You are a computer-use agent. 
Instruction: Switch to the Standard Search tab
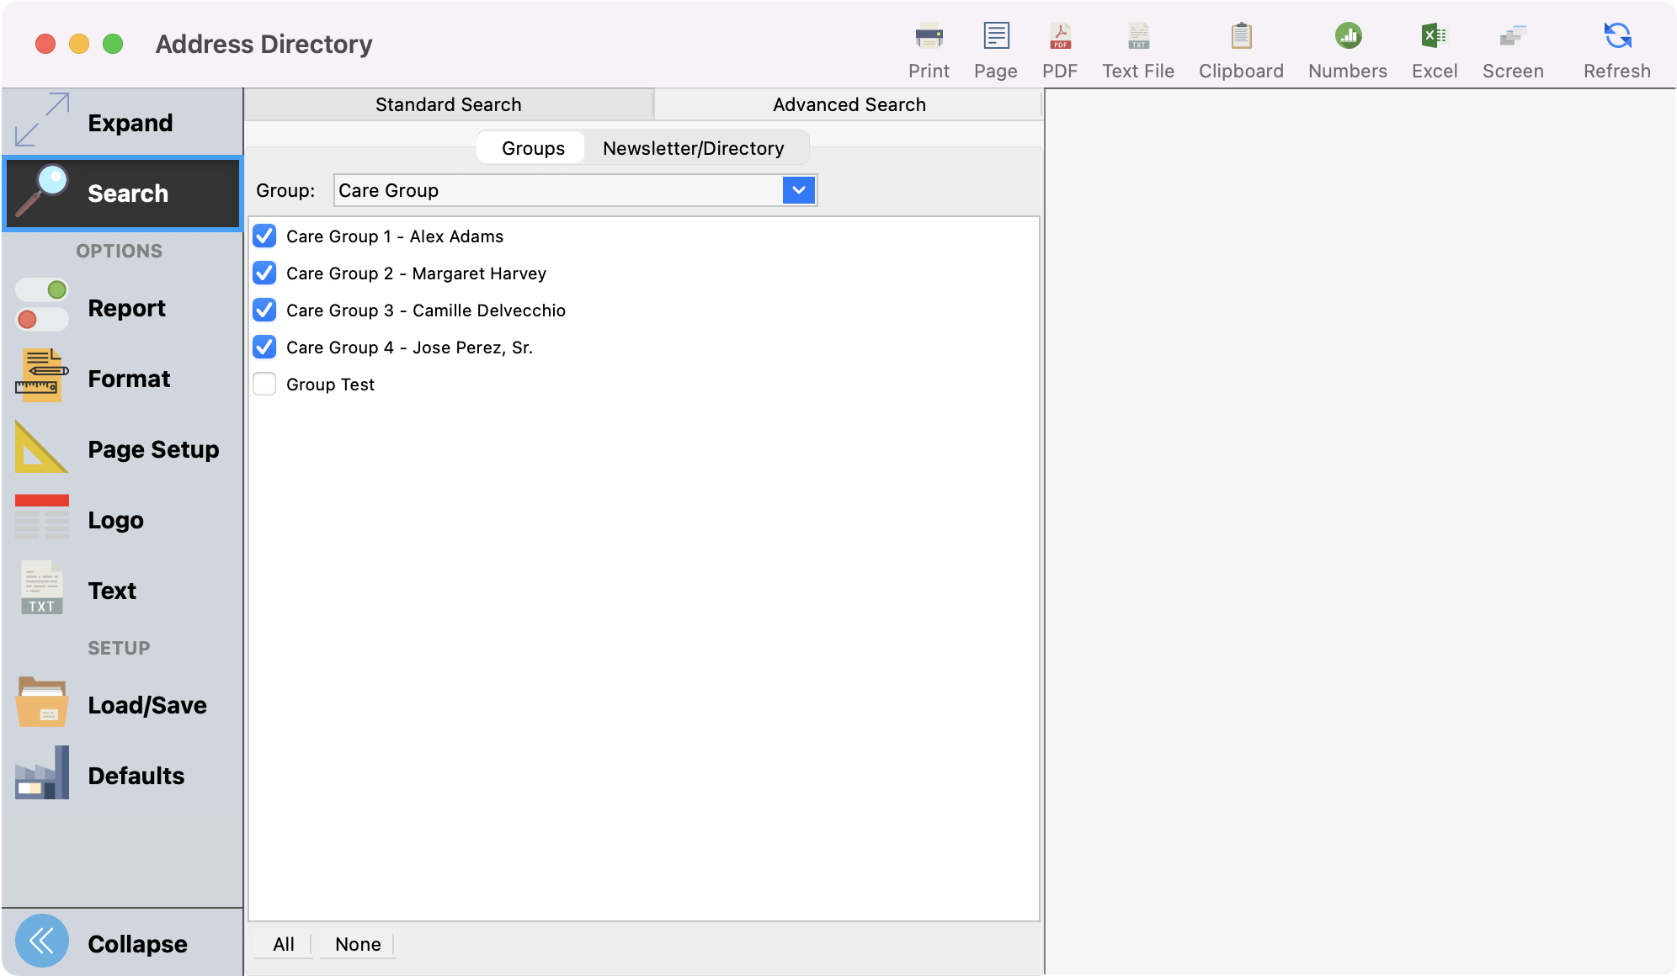click(x=448, y=103)
